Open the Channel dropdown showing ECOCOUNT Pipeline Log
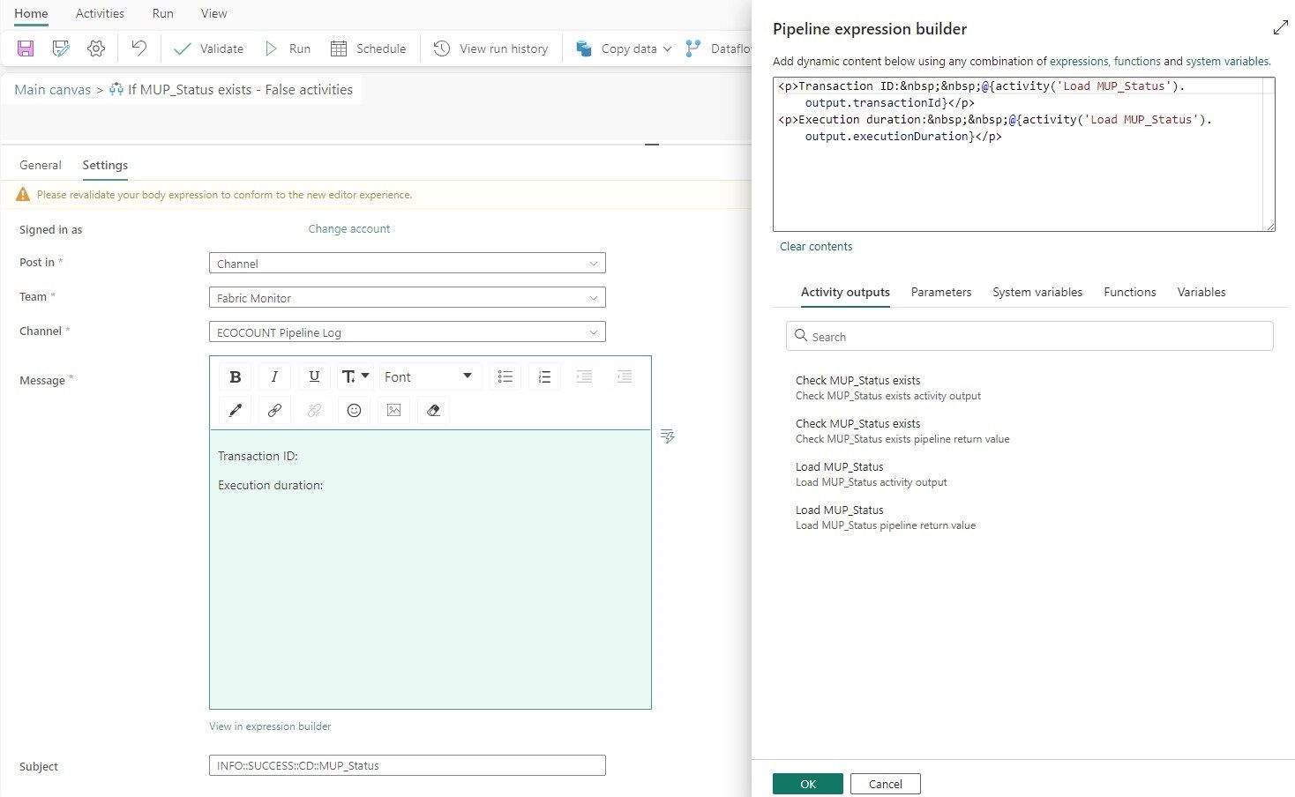Screen dimensions: 1295x797 point(408,332)
